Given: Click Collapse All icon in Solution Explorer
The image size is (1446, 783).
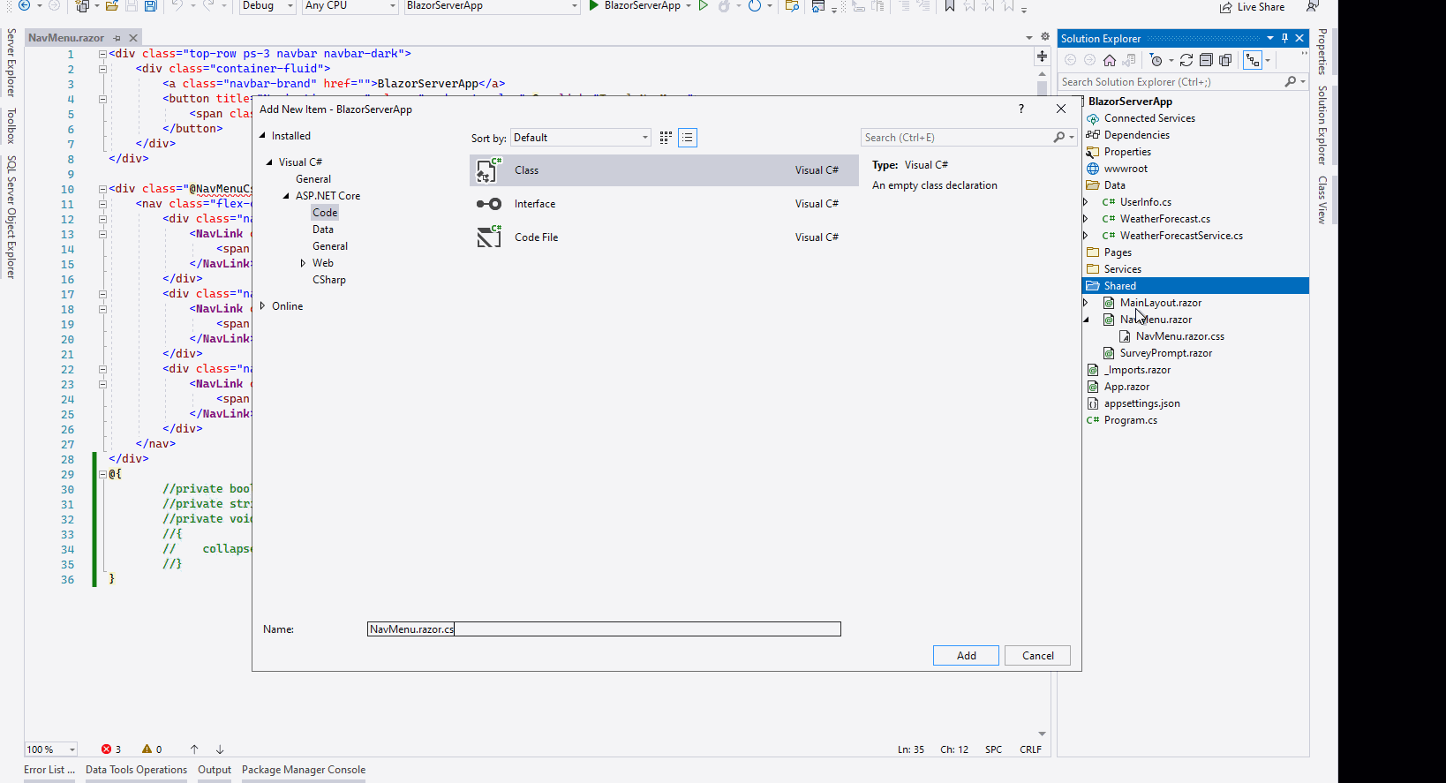Looking at the screenshot, I should coord(1206,60).
